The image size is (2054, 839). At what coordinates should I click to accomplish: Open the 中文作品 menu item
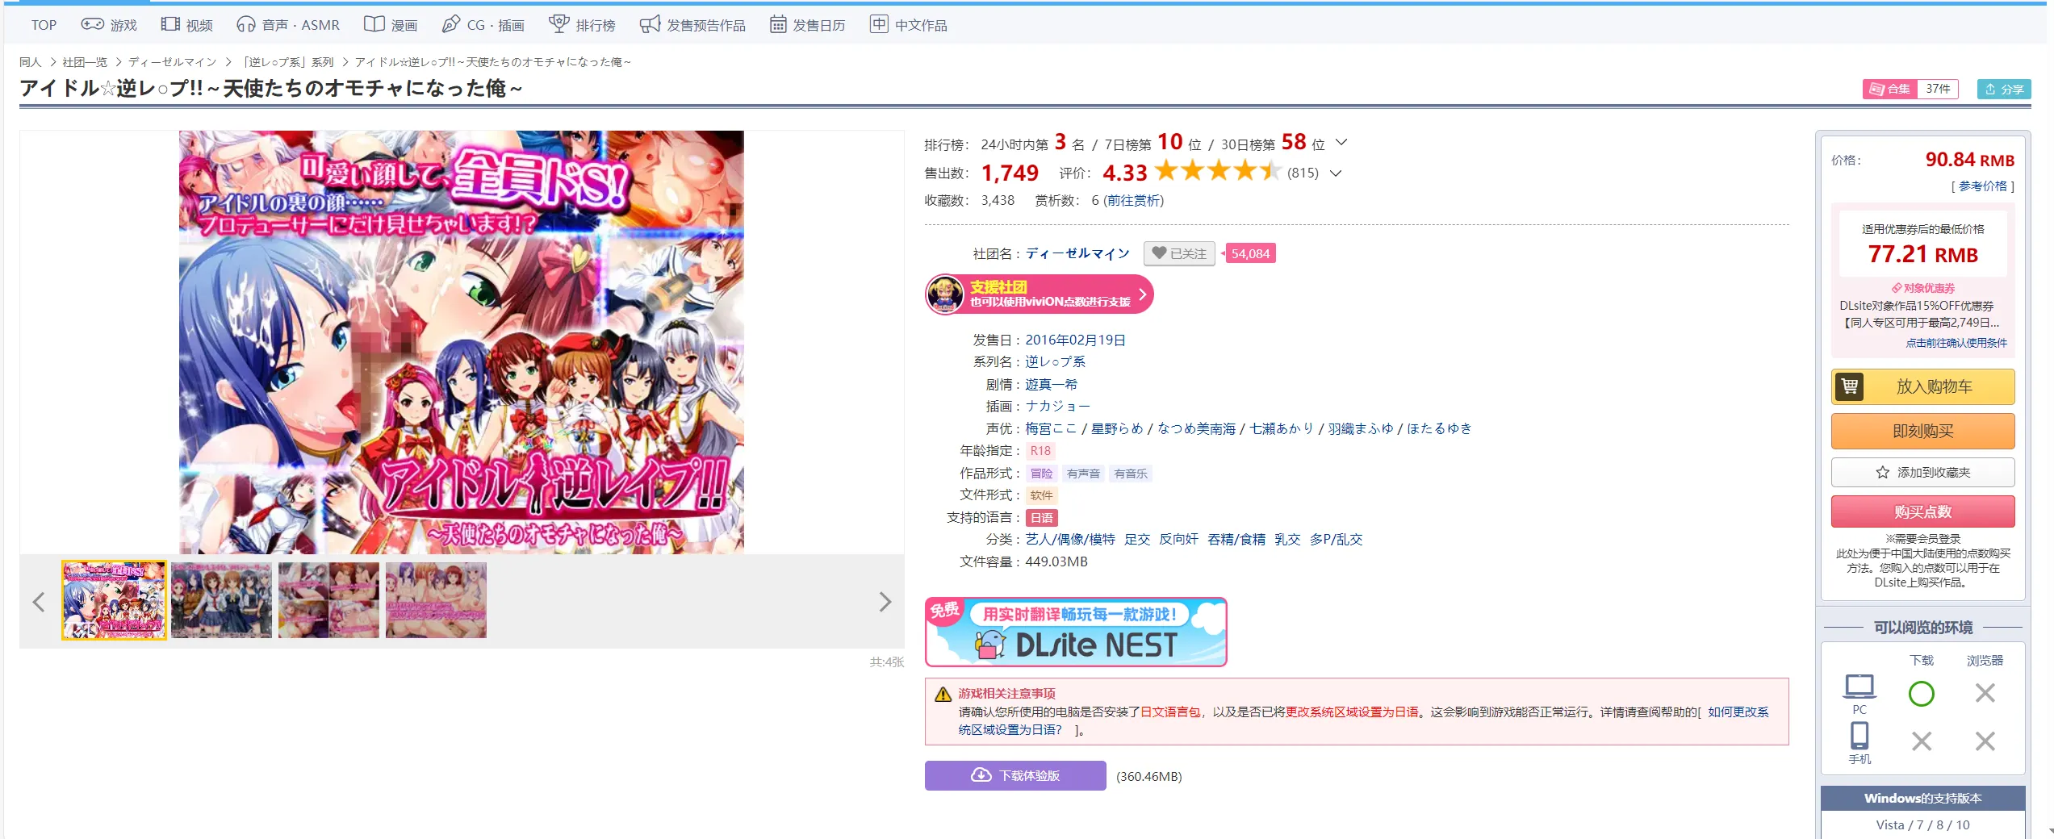pyautogui.click(x=909, y=25)
